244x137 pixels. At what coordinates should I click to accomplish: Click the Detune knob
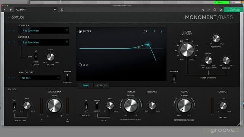click(x=51, y=57)
